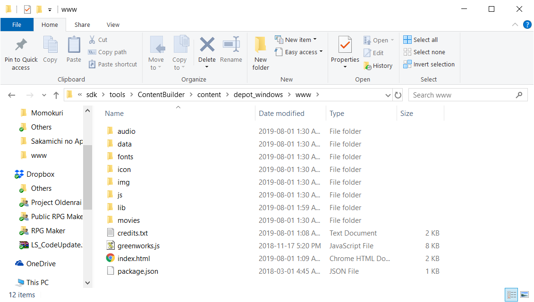Open the Copy to dropdown
Screen dimensions: 534x302
pyautogui.click(x=179, y=53)
